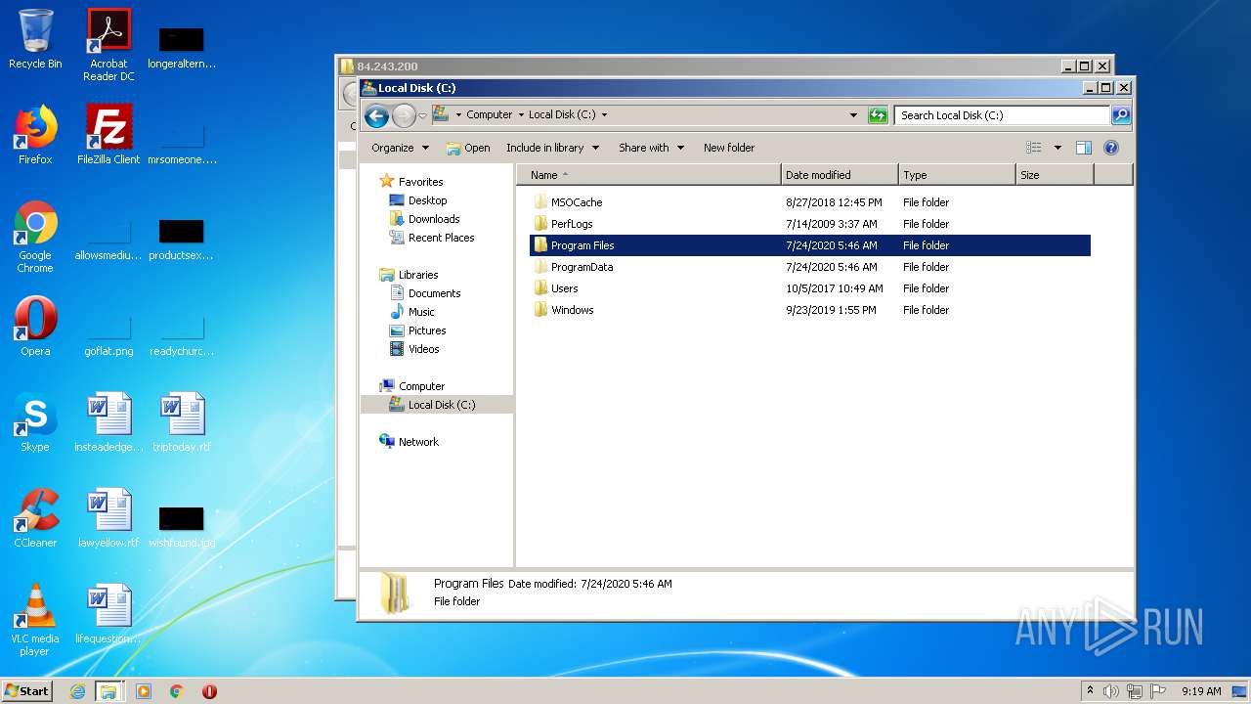Change the view using the views icon

(x=1034, y=148)
